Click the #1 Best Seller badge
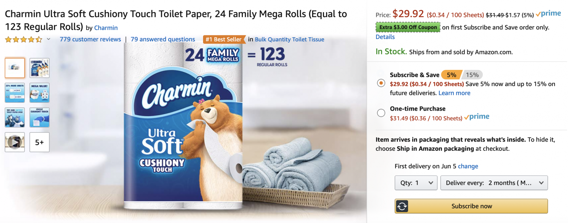This screenshot has width=568, height=223. [x=224, y=39]
